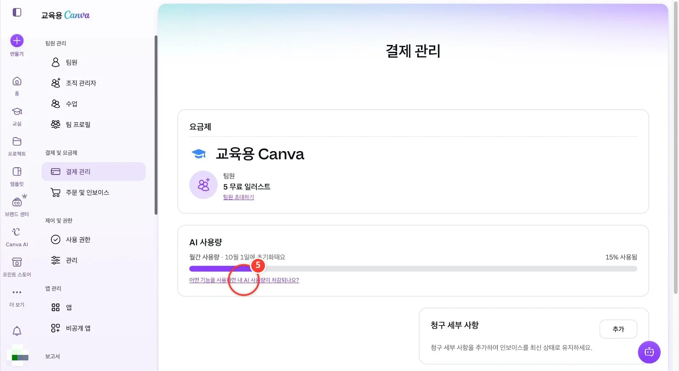
Task: Open 비공개 앱 settings
Action: click(x=93, y=328)
